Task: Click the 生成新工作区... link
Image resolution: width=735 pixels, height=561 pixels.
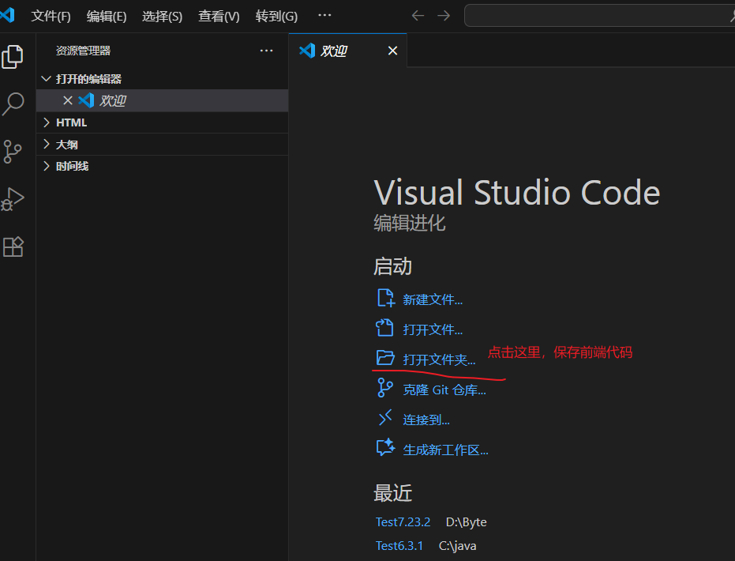Action: (x=446, y=450)
